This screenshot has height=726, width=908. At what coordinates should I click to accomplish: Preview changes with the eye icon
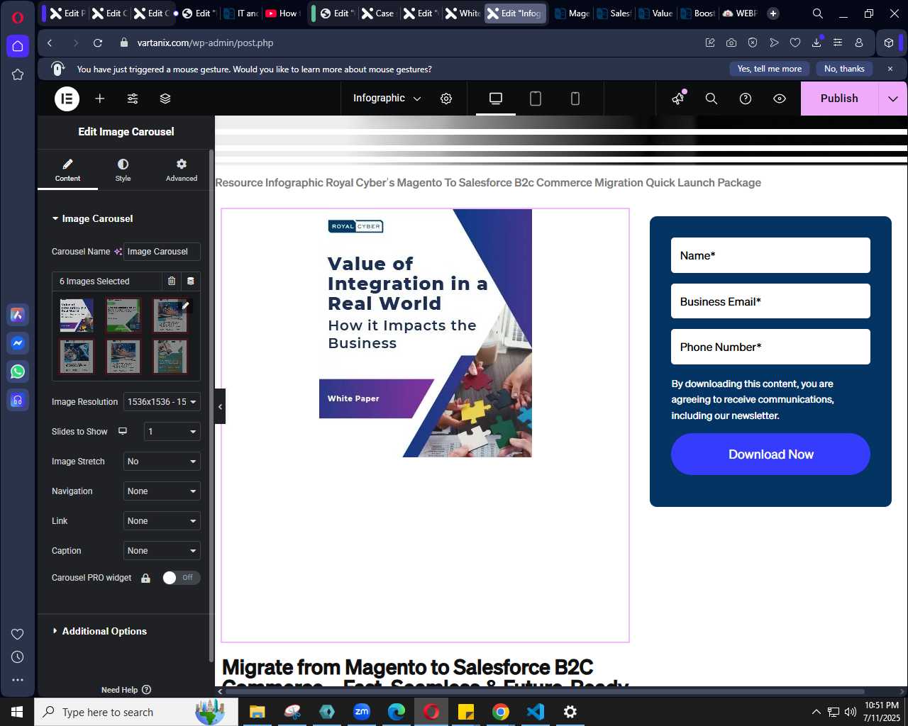(x=780, y=99)
